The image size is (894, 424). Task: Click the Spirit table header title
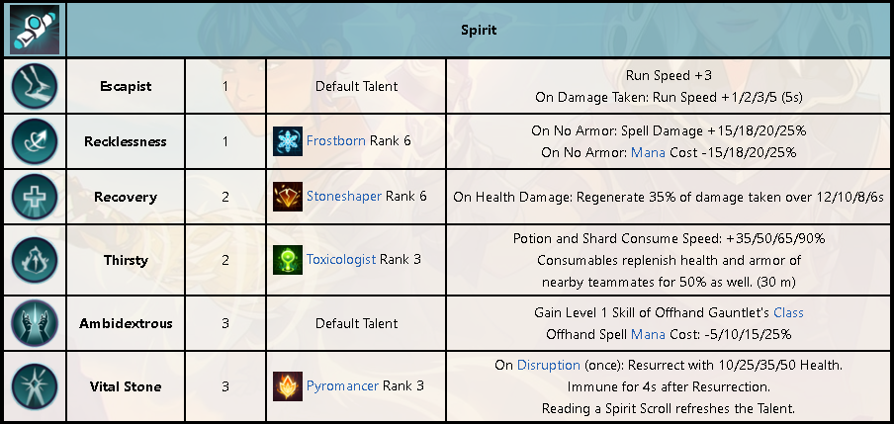(479, 31)
